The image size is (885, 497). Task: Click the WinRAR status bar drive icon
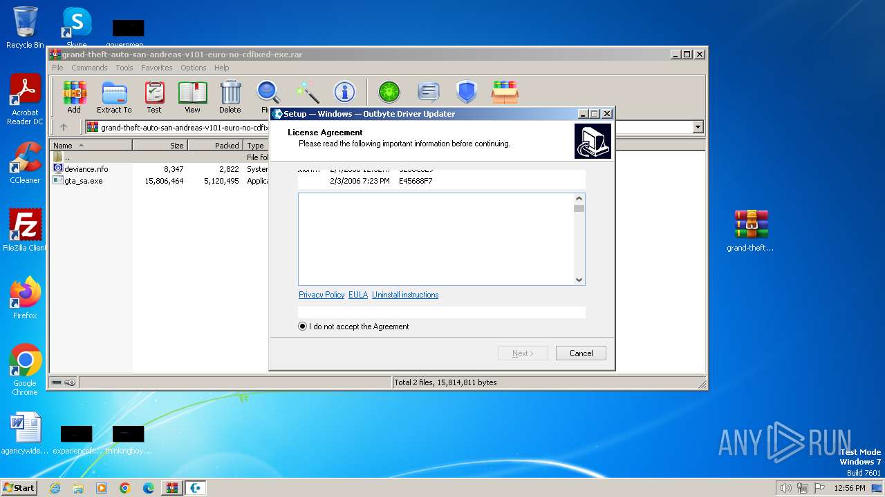click(x=57, y=382)
